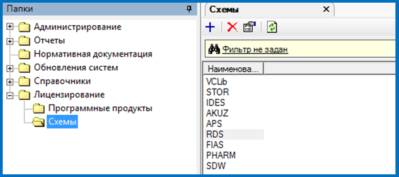Click the green refresh icon

pyautogui.click(x=272, y=27)
